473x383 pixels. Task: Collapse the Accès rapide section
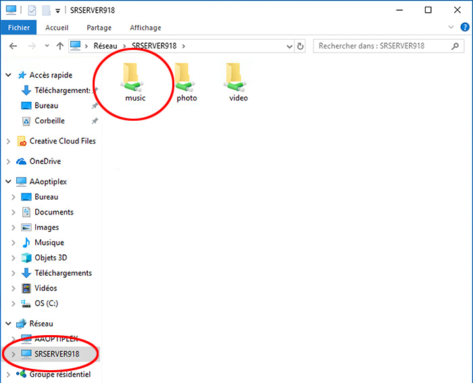tap(8, 75)
